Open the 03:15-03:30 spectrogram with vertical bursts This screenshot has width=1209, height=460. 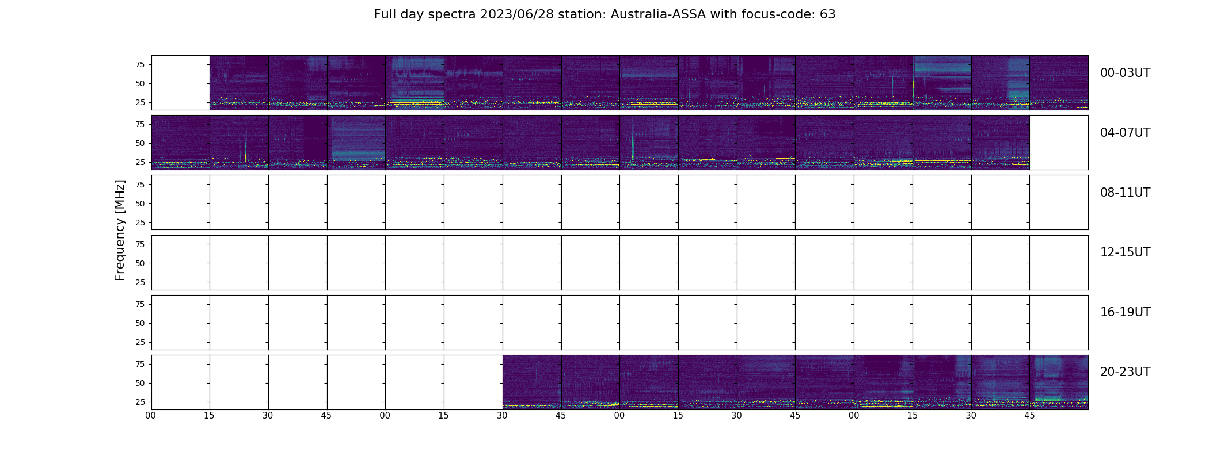[x=942, y=83]
